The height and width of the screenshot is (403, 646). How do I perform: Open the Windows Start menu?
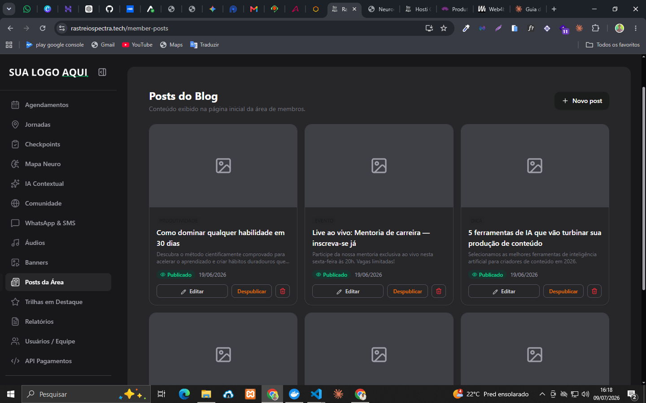click(x=11, y=394)
